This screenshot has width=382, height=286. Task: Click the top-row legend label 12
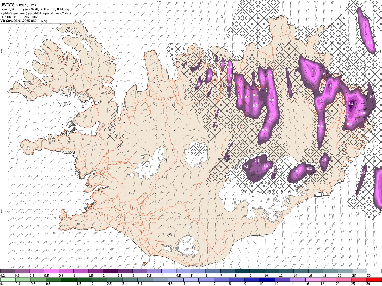281,276
